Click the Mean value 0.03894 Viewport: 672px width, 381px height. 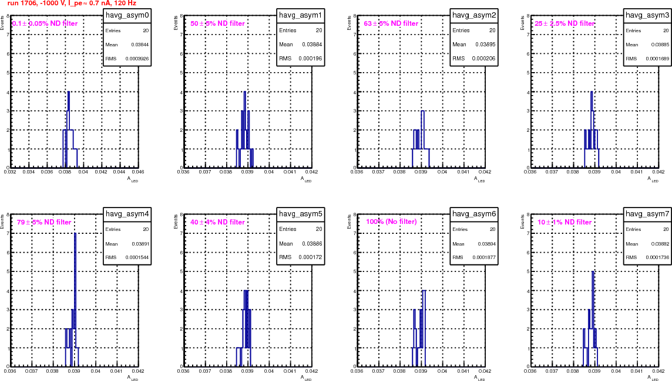(x=486, y=244)
